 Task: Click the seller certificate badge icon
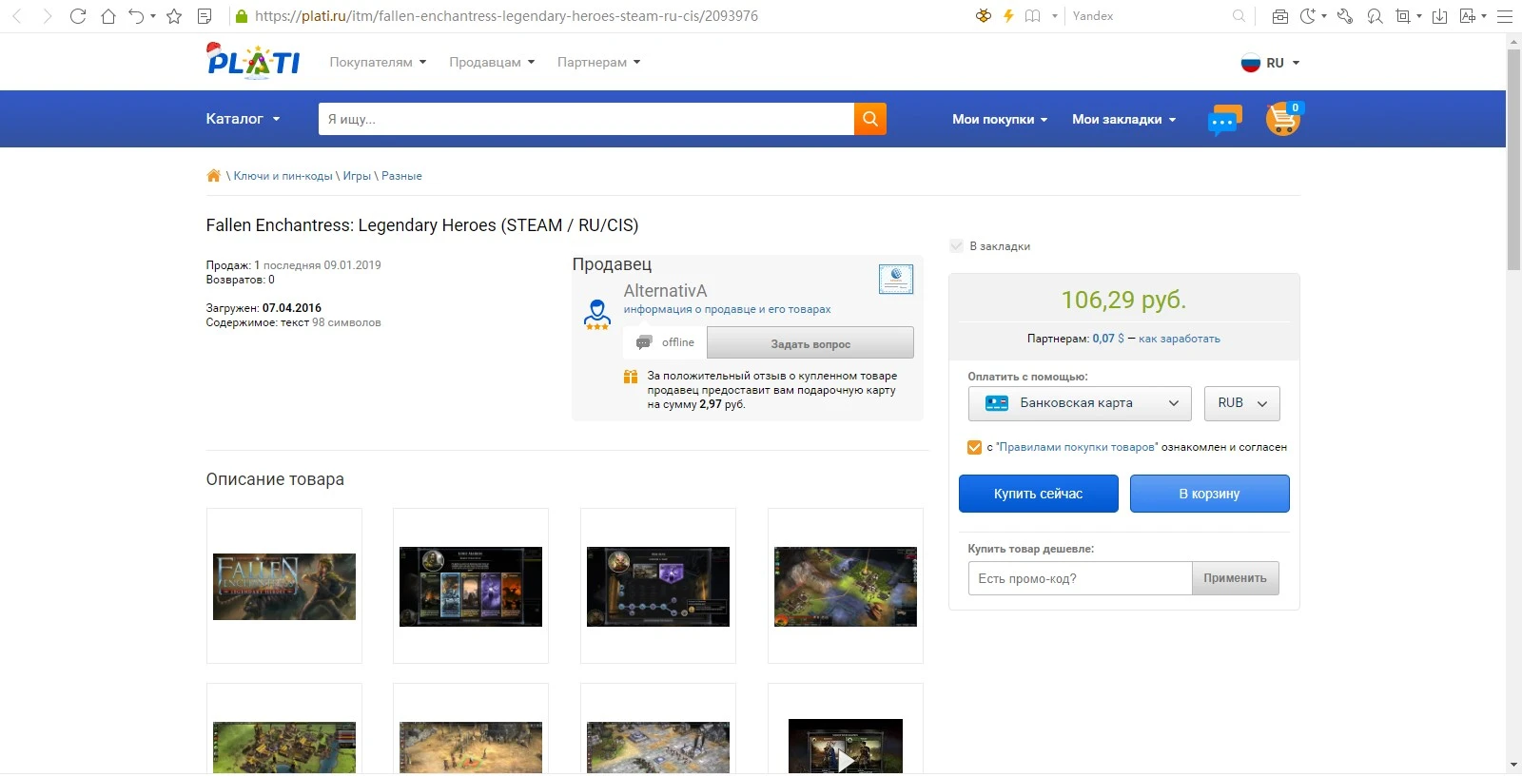pos(896,279)
